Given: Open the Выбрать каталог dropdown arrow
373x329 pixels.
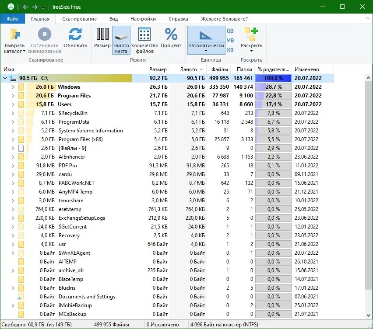Looking at the screenshot, I should point(24,51).
